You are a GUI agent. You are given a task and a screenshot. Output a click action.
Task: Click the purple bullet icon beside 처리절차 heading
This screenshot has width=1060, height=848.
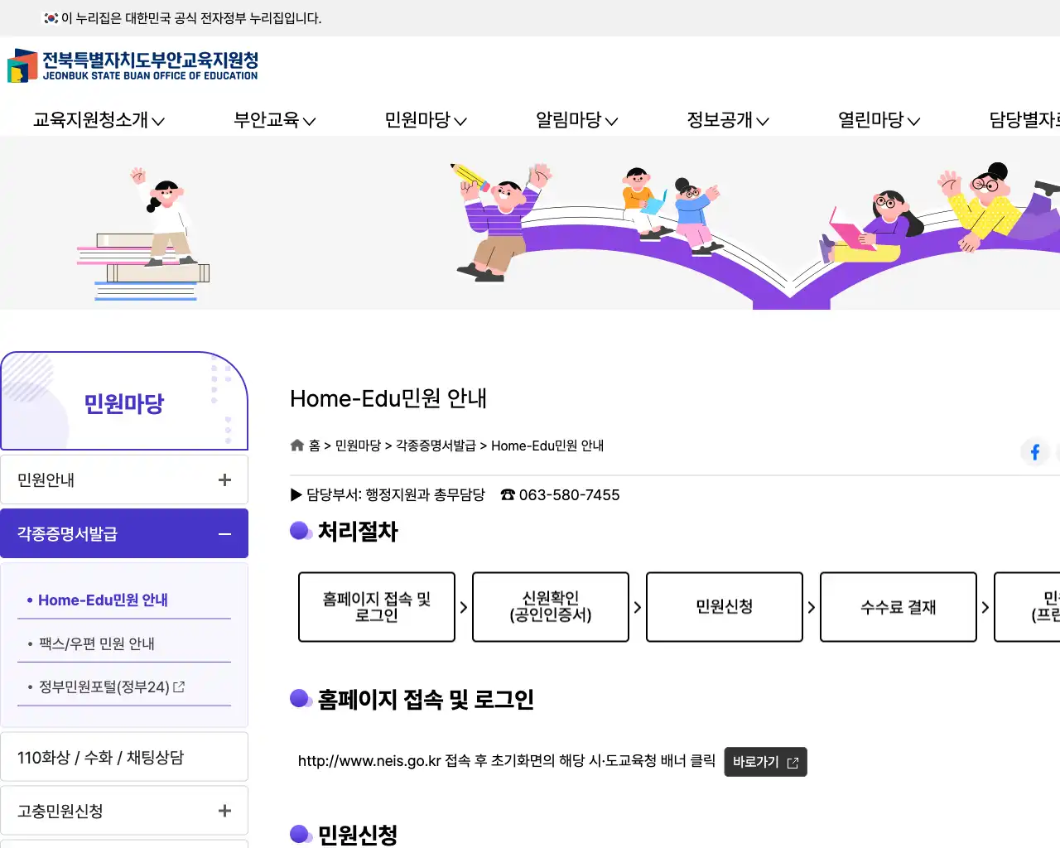[301, 530]
